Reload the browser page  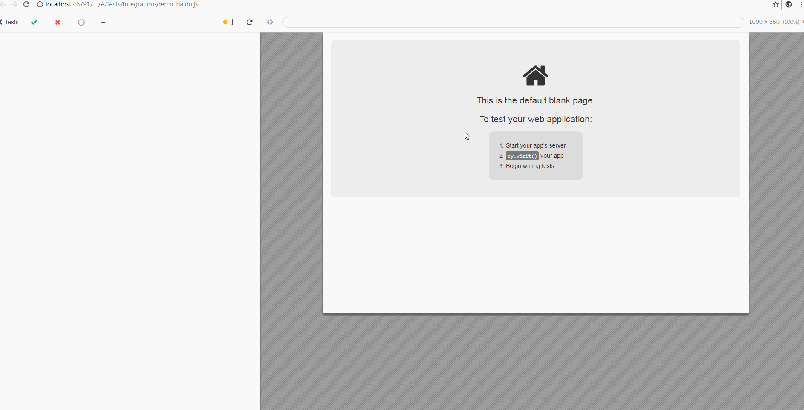pyautogui.click(x=26, y=4)
